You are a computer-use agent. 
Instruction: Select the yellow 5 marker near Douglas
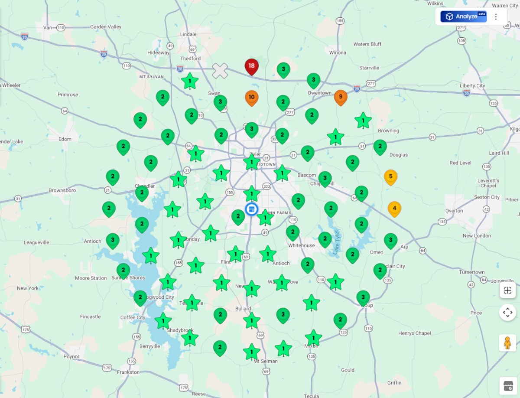390,177
